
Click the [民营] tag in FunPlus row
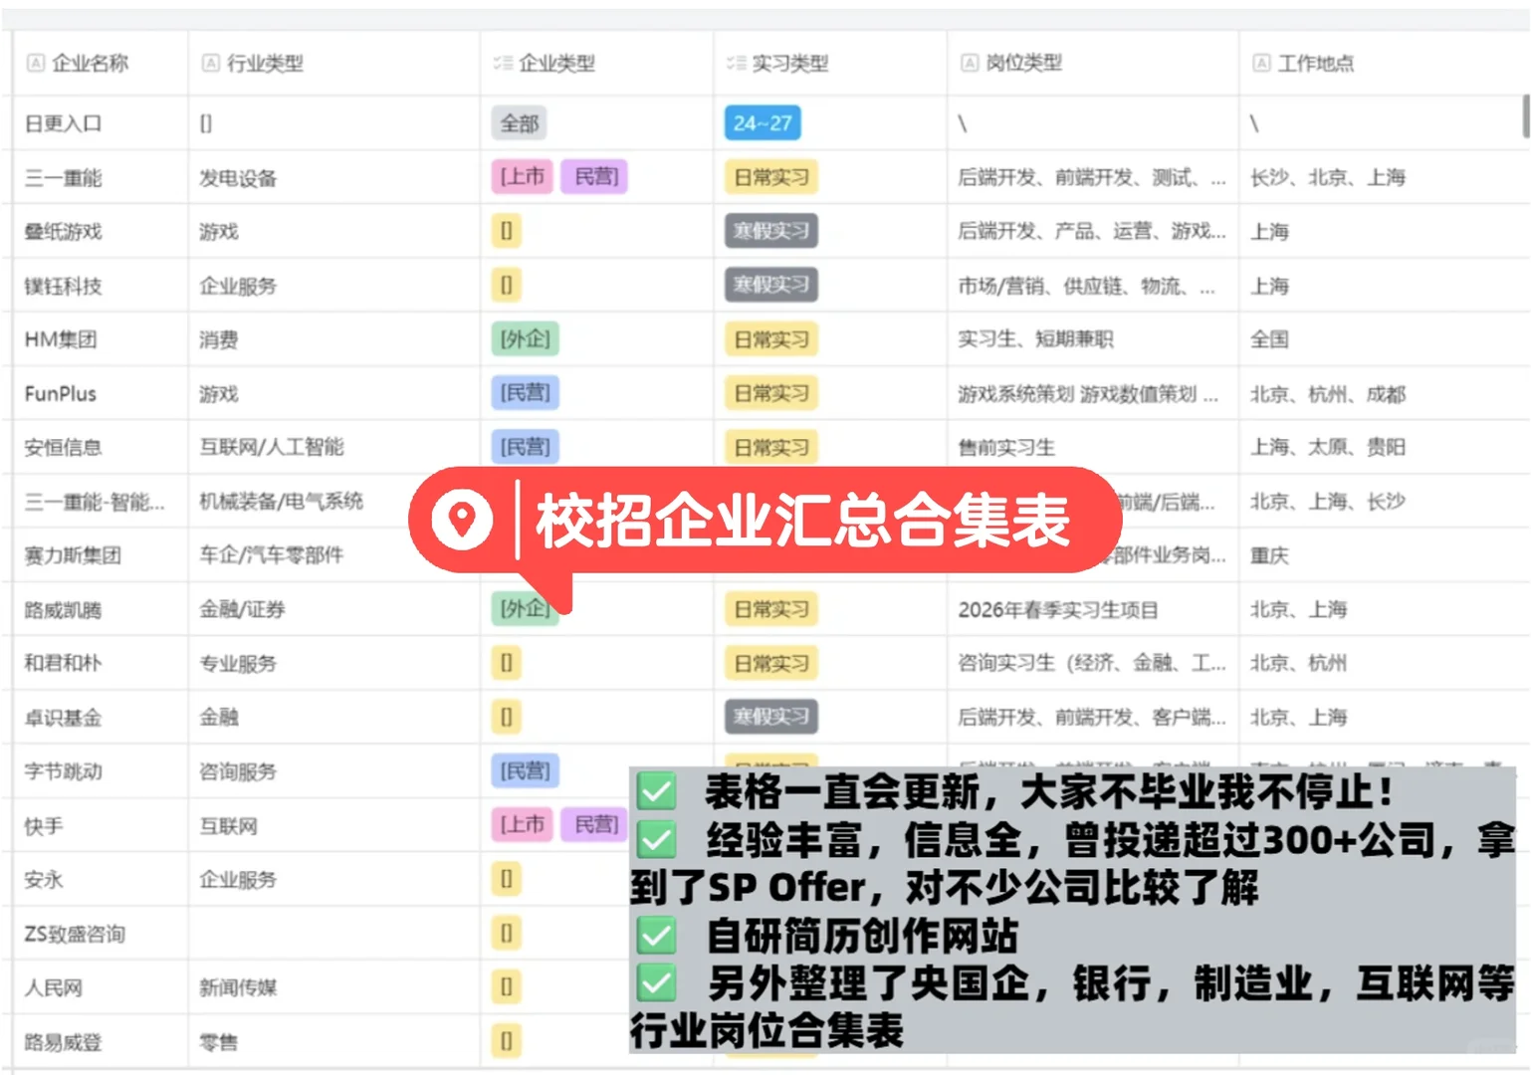[x=525, y=392]
